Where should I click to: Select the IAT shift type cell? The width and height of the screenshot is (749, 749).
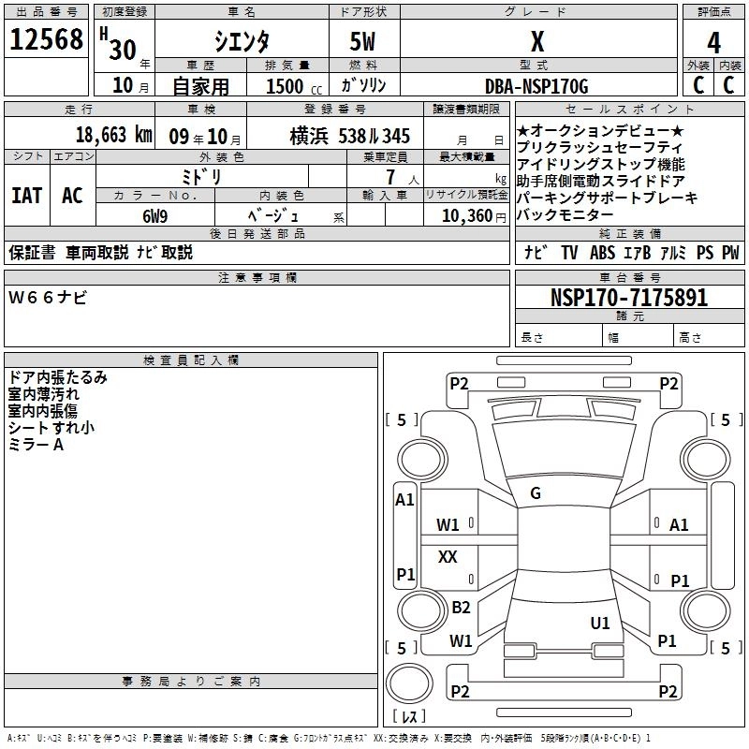pyautogui.click(x=26, y=196)
